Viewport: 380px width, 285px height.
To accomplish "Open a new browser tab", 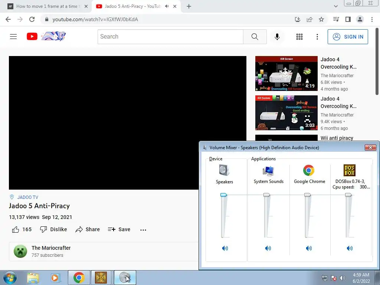I will coord(189,6).
